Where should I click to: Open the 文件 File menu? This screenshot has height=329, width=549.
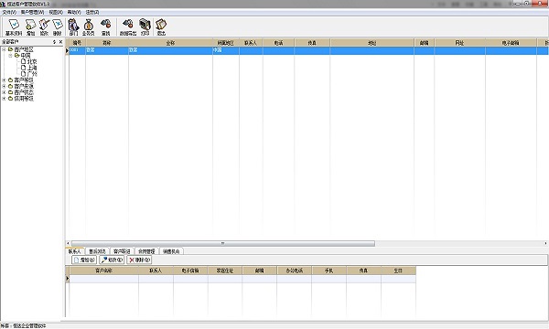(x=9, y=12)
